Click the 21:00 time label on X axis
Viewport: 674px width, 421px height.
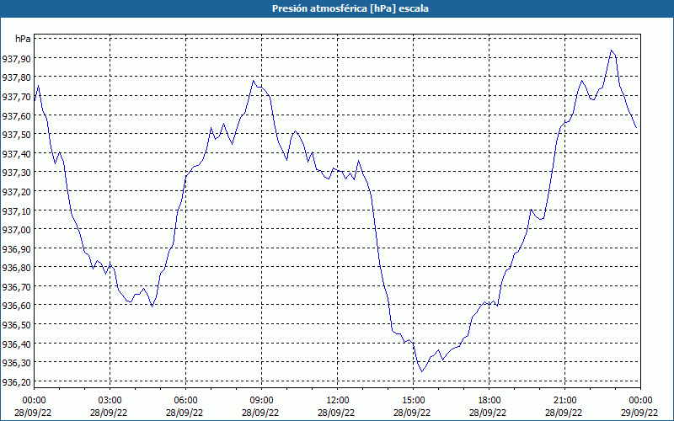click(564, 401)
